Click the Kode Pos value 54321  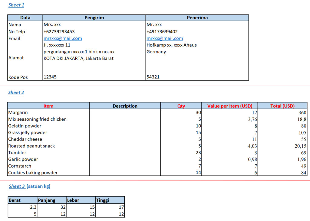click(153, 77)
